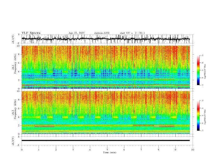This screenshot has height=168, width=217.
Task: Click the "VLF Spectra" title text
Action: [31, 33]
